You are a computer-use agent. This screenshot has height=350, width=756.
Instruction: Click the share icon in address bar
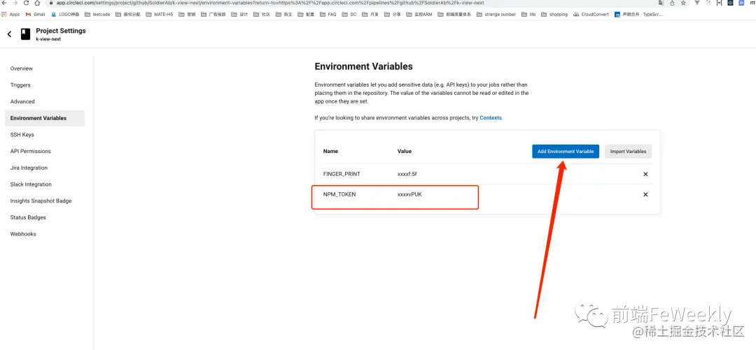click(x=673, y=3)
